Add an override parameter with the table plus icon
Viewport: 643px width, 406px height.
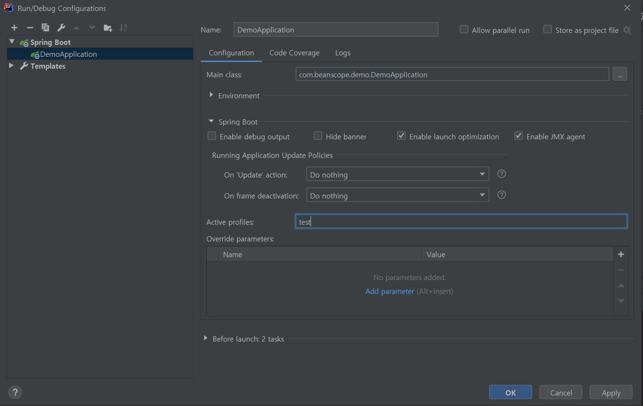coord(621,254)
